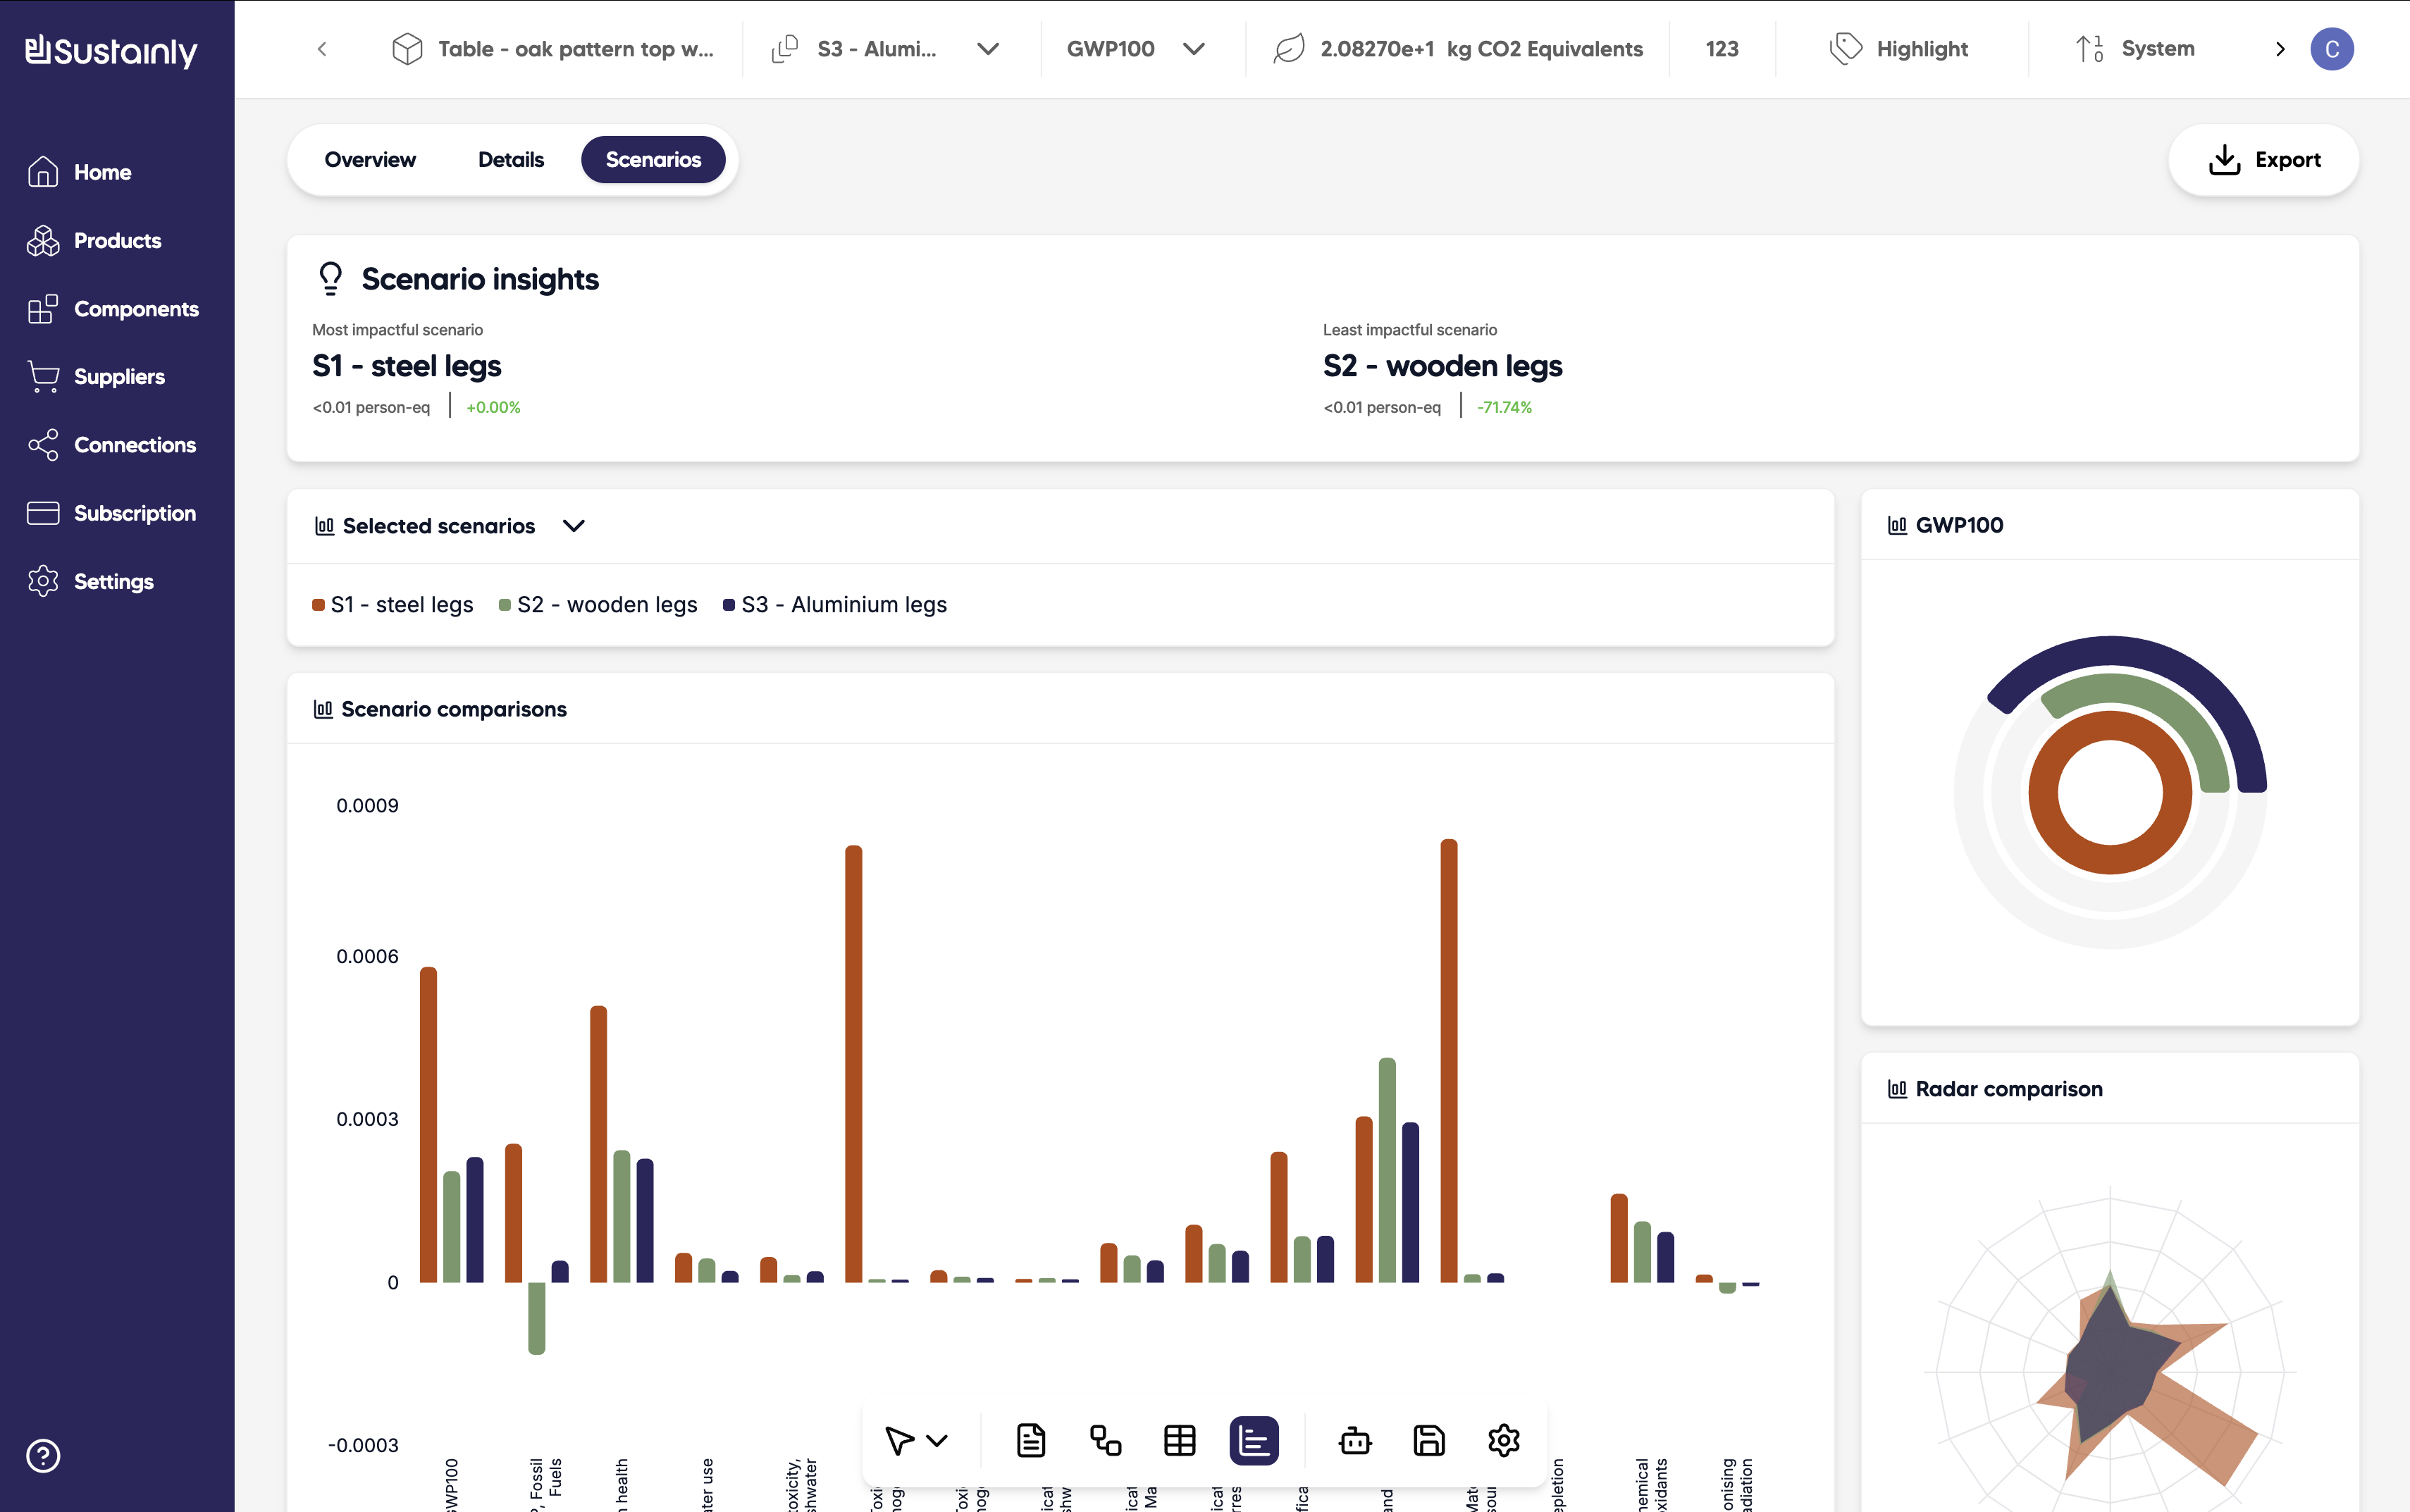
Task: Click the Export button
Action: [2263, 160]
